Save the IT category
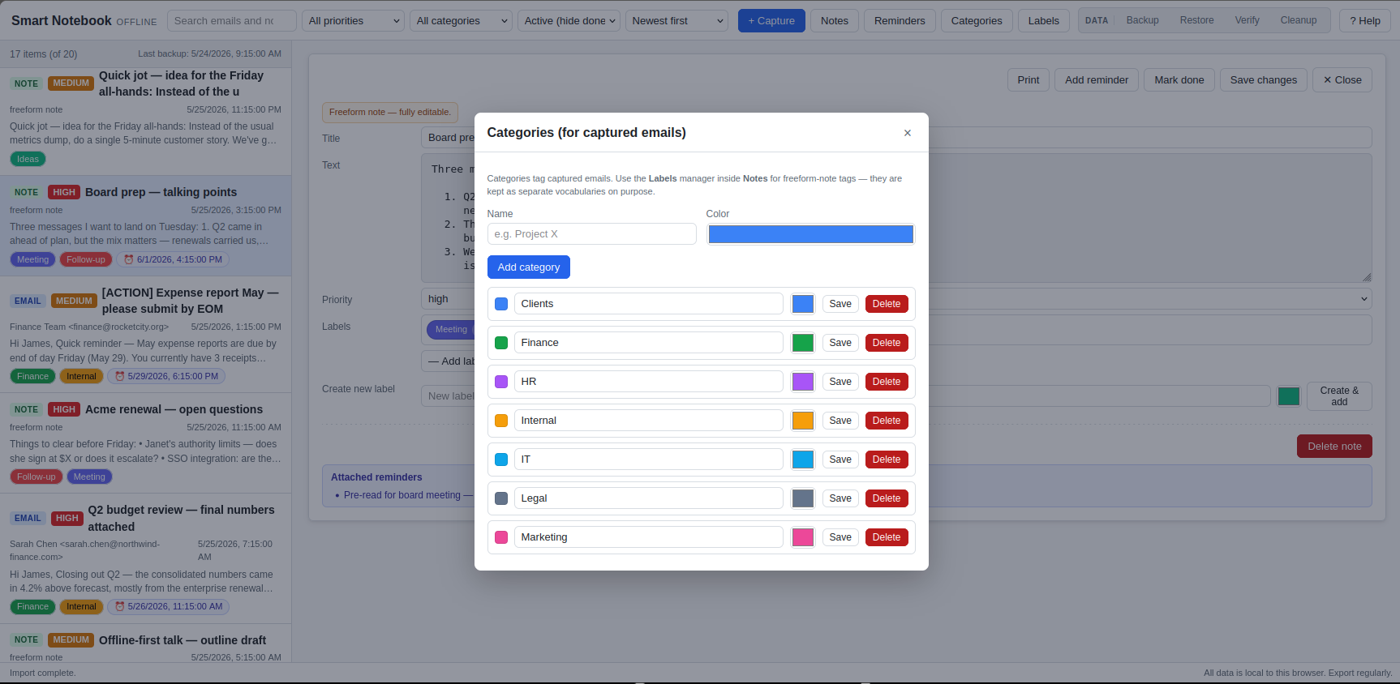1400x684 pixels. coord(840,460)
